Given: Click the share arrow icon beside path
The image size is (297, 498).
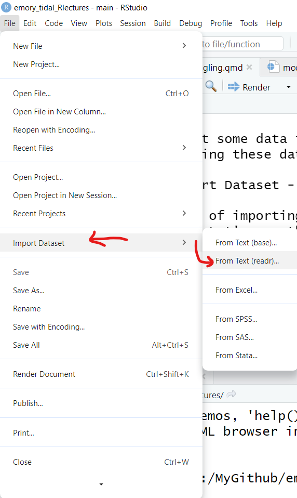Looking at the screenshot, I should click(x=232, y=394).
